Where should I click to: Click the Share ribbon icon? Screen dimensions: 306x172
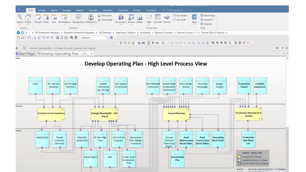[x=46, y=19]
